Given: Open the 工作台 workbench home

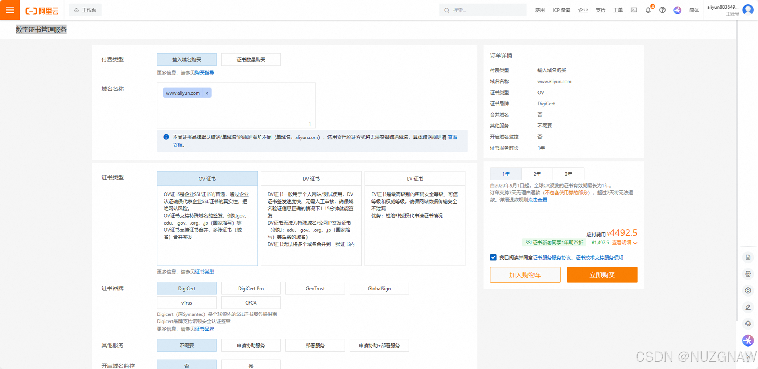Looking at the screenshot, I should coord(85,10).
